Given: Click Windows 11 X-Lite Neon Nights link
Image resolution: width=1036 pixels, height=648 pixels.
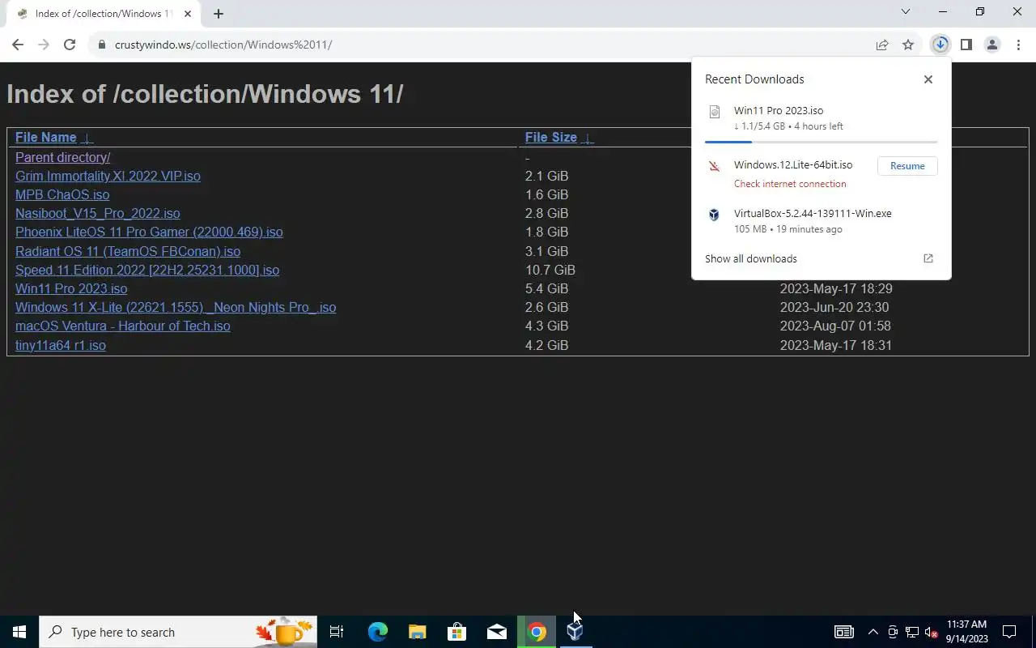Looking at the screenshot, I should click(x=176, y=307).
